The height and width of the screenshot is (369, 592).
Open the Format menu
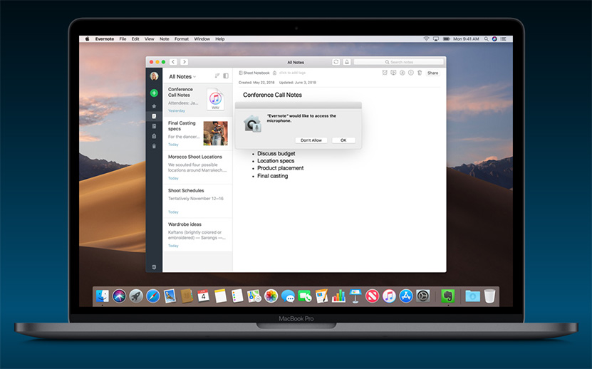click(182, 39)
